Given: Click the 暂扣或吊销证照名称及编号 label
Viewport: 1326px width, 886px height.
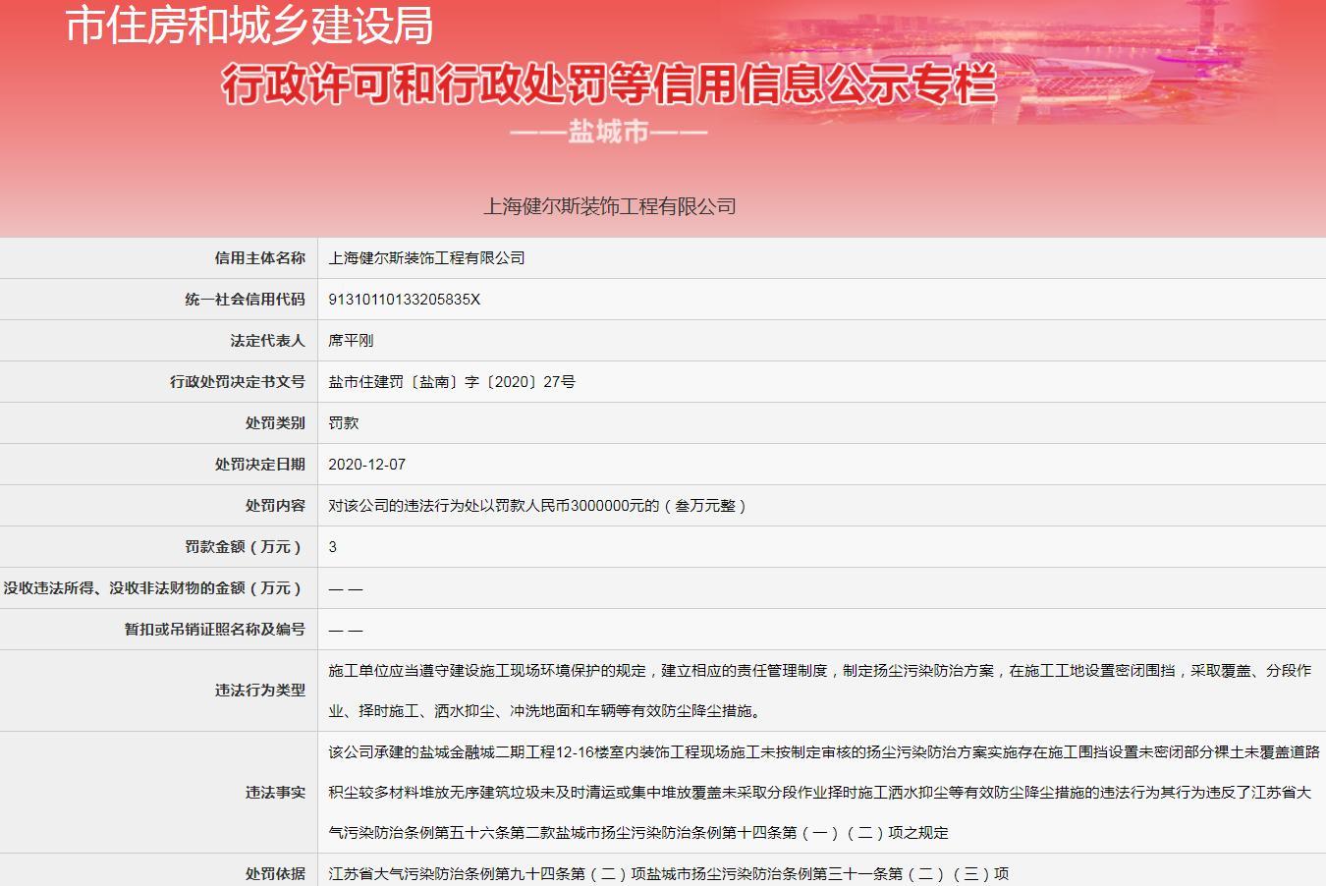Looking at the screenshot, I should tap(215, 629).
